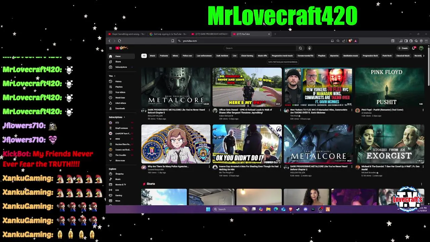This screenshot has height=242, width=430.
Task: Open three-dot menu for New Yorkers TO FLEE video
Action: coord(352,110)
